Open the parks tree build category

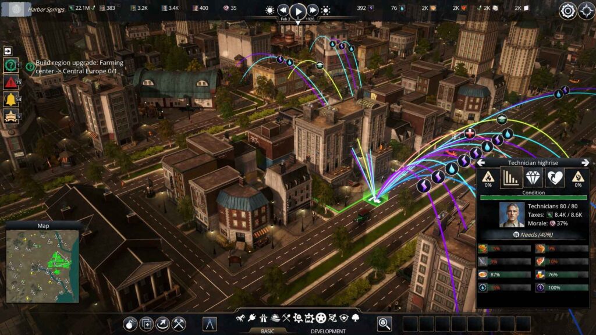[356, 318]
